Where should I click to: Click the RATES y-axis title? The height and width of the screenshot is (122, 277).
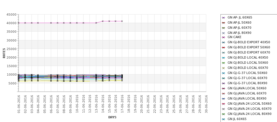pyautogui.click(x=4, y=53)
